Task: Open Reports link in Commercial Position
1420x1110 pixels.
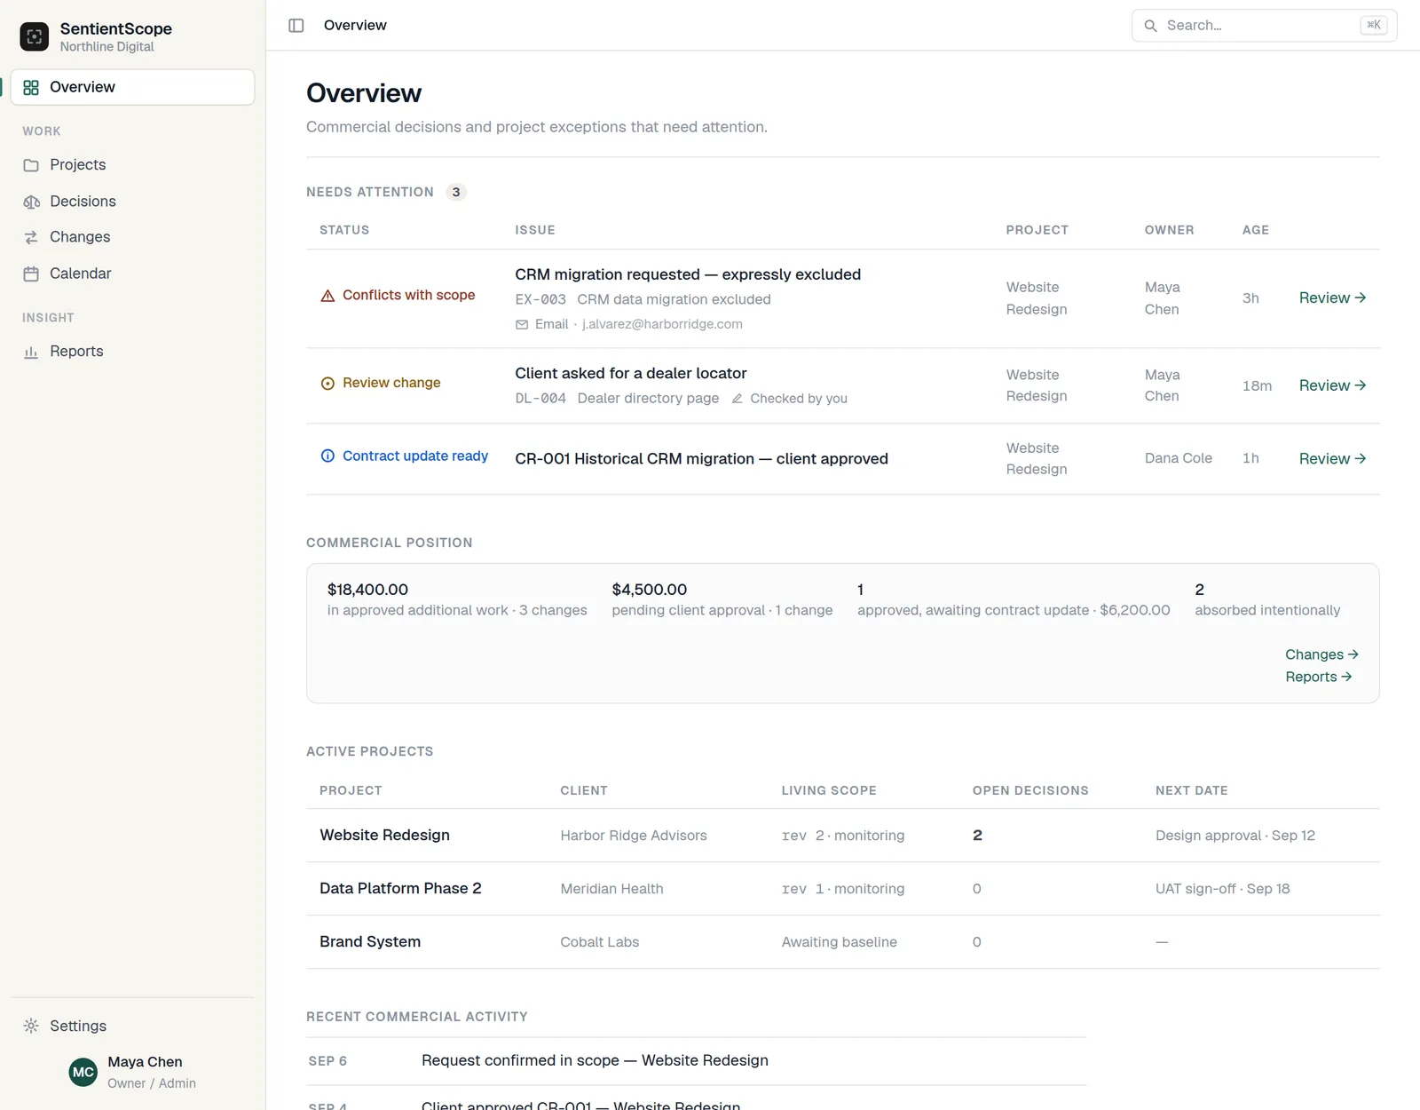Action: 1319,677
